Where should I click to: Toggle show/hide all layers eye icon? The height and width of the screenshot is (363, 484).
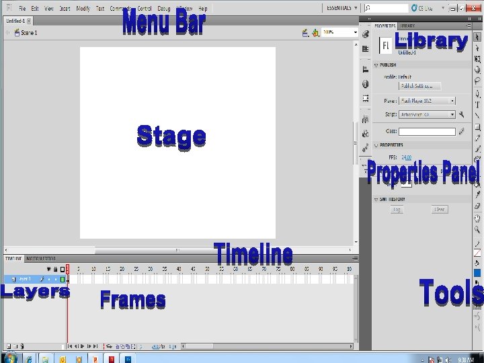pos(49,269)
